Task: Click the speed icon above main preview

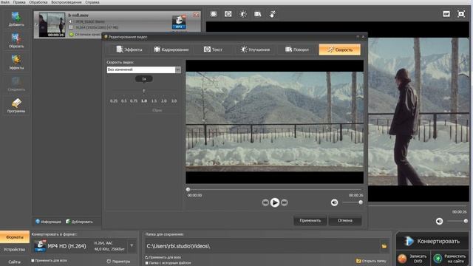Action: 273,14
